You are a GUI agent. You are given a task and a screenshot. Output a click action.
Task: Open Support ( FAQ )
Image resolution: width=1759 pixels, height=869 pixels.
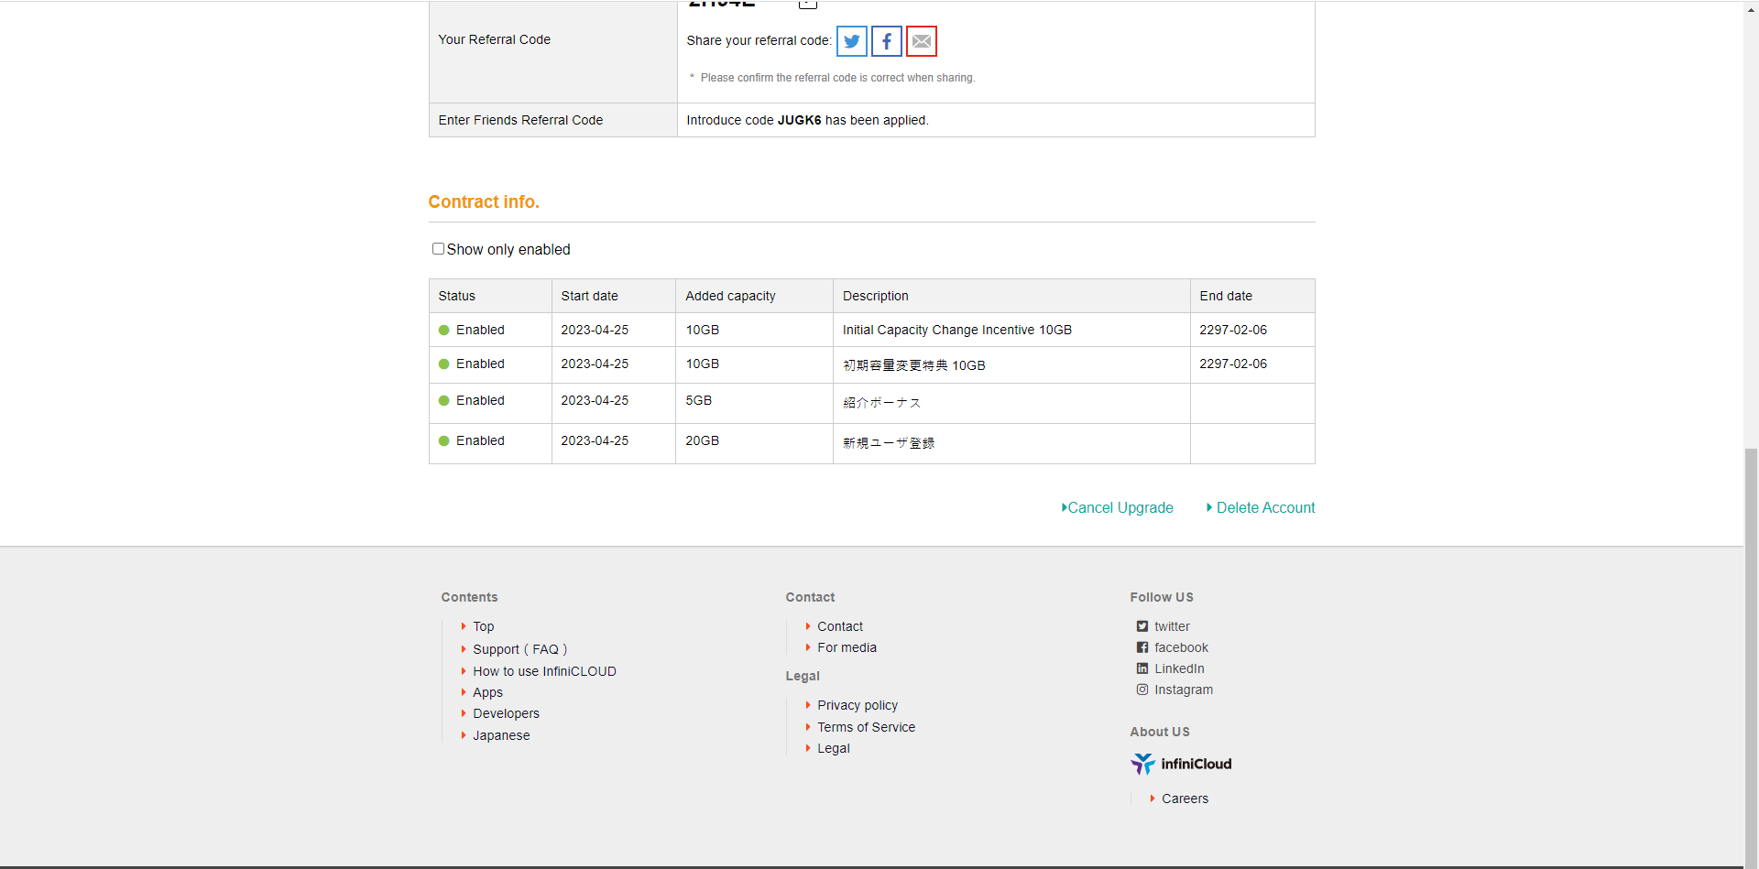click(519, 649)
